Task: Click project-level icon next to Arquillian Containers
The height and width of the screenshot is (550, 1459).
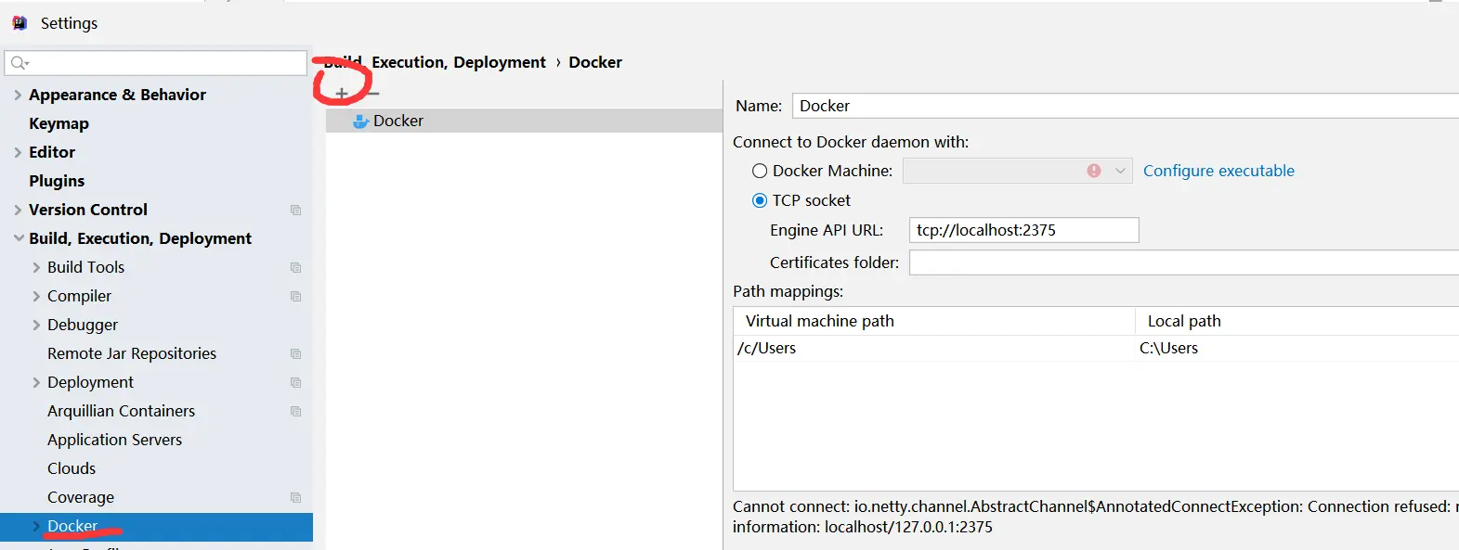Action: [295, 411]
